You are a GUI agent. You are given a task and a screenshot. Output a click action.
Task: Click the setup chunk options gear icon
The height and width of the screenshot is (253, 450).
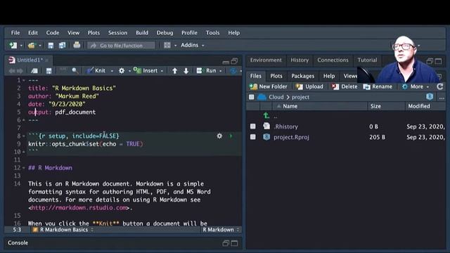point(219,136)
